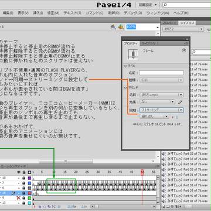This screenshot has height=211, width=211.
Task: Select library item Part 38 of 76.wav
Action: tap(188, 185)
